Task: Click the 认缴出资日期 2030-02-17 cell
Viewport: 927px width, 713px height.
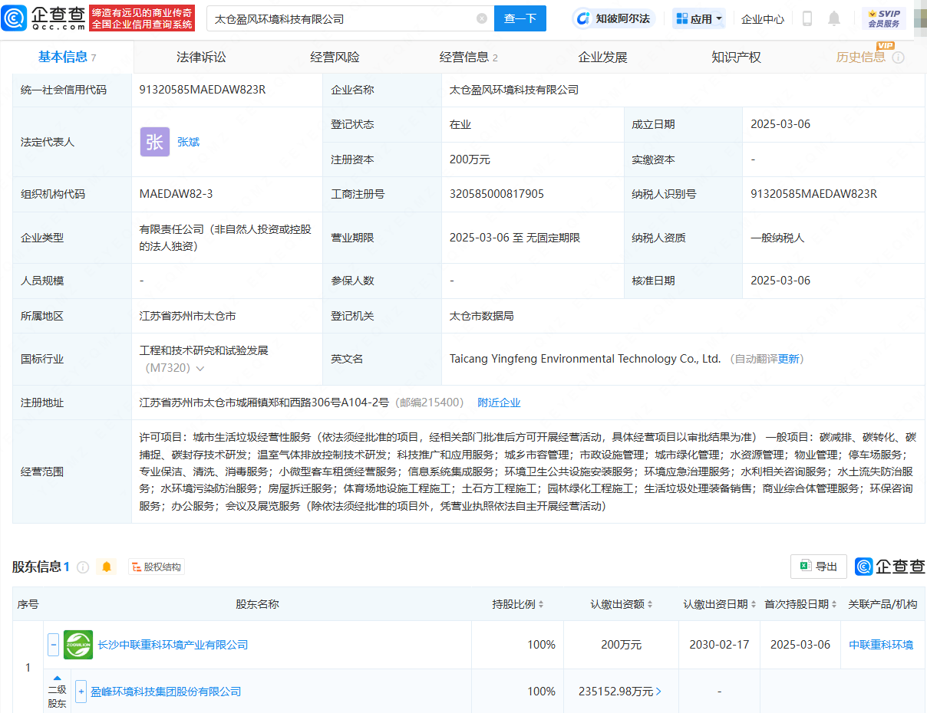Action: 719,645
